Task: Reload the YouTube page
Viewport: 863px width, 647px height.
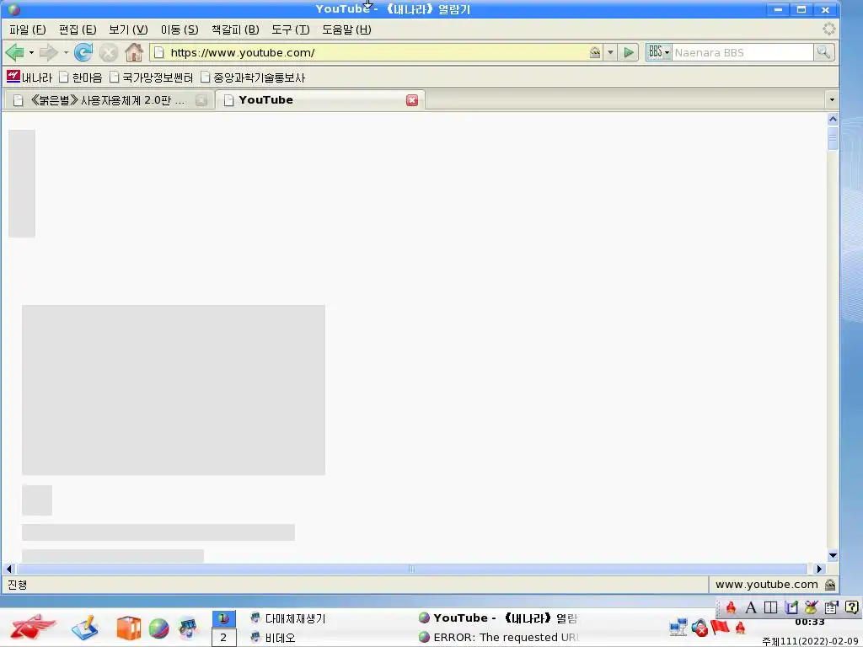Action: (83, 52)
